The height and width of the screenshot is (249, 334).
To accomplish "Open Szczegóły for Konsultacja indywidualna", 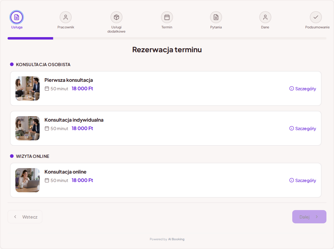I will [x=303, y=128].
